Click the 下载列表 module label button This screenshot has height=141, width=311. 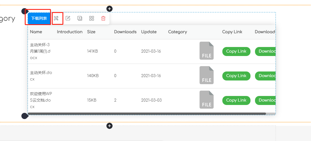coord(39,19)
